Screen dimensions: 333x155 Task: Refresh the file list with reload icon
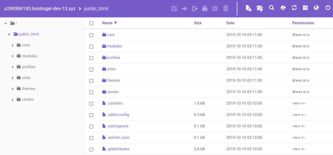pyautogui.click(x=294, y=8)
